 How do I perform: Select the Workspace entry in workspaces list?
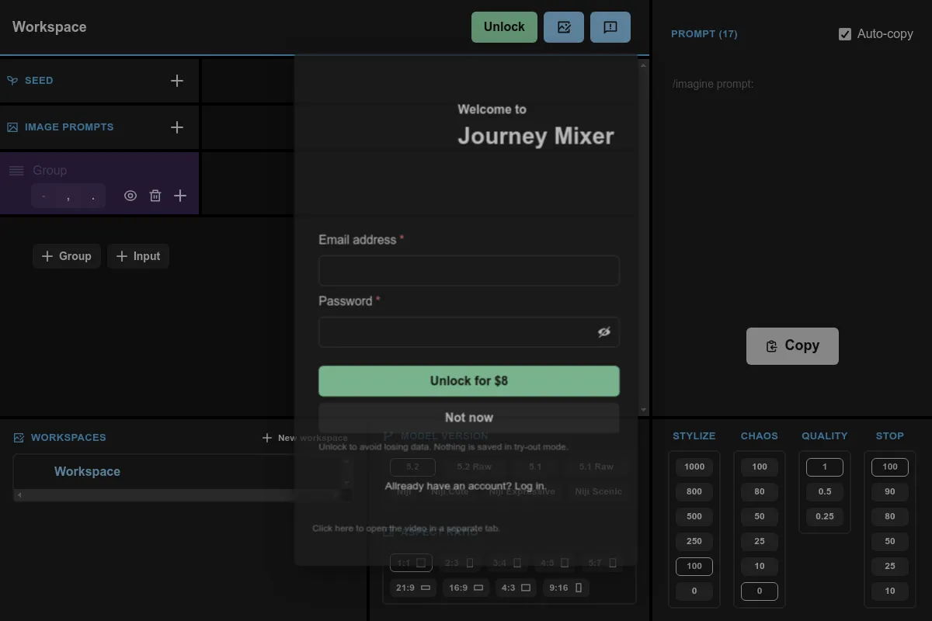coord(87,471)
